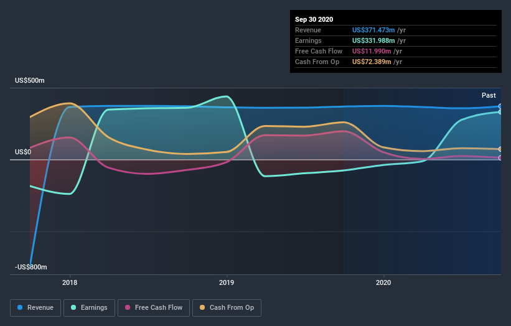511x326 pixels.
Task: Click the orange Cash From Op endpoint marker
Action: 500,149
